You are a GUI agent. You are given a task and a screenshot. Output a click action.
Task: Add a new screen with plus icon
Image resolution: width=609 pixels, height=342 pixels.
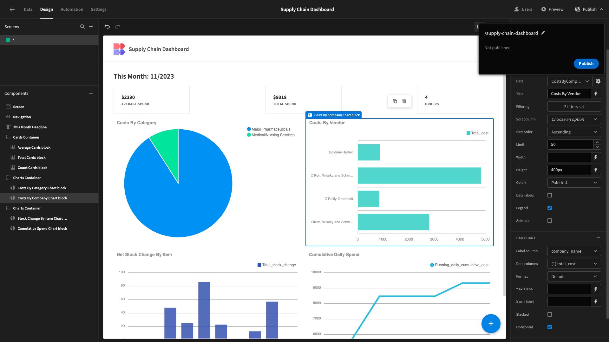coord(91,27)
